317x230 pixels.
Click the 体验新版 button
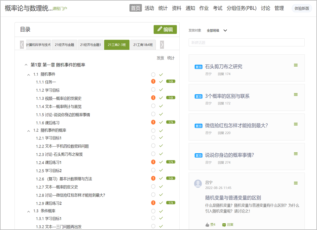(302, 8)
